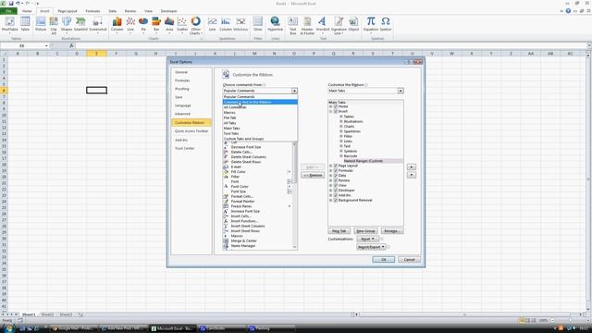Choose Custom Tabs and Groups option
Viewport: 592px width, 333px height.
tap(260, 139)
